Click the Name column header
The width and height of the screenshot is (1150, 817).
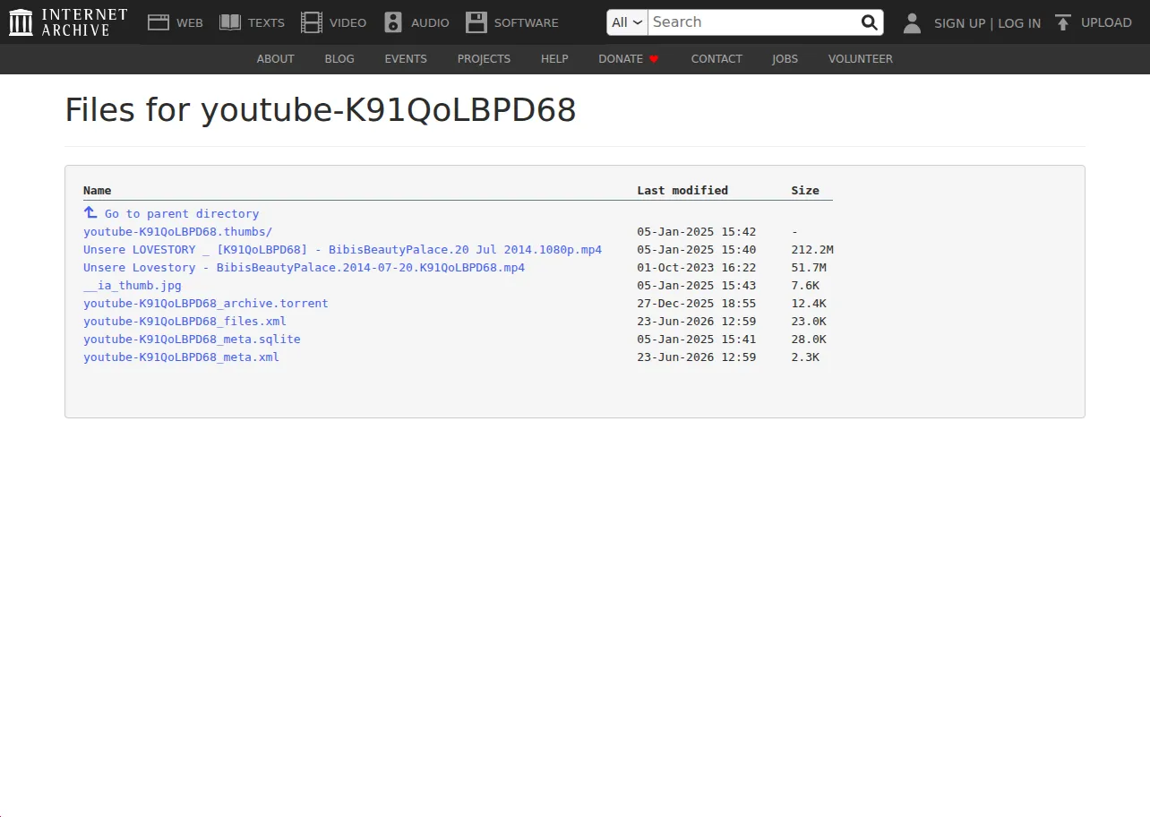click(x=98, y=190)
